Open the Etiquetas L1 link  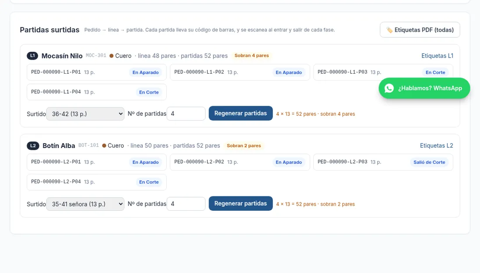(x=437, y=56)
